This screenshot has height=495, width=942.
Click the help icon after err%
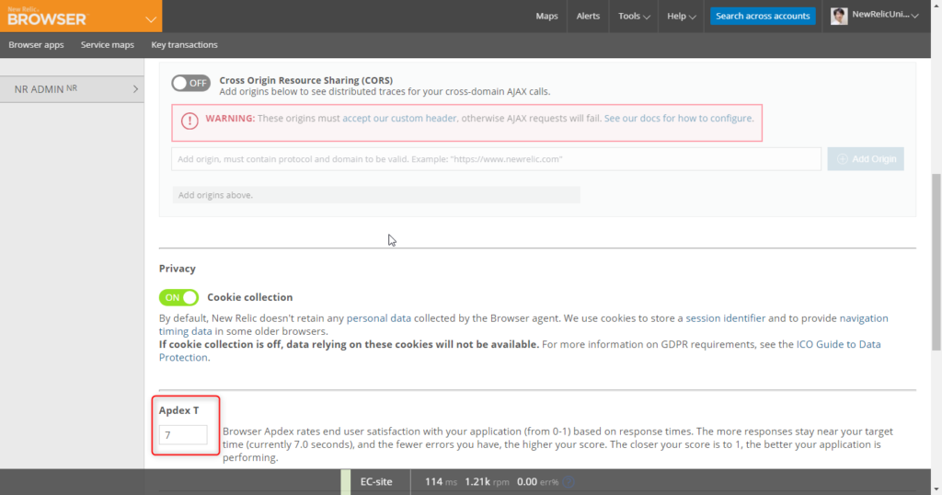click(x=569, y=482)
